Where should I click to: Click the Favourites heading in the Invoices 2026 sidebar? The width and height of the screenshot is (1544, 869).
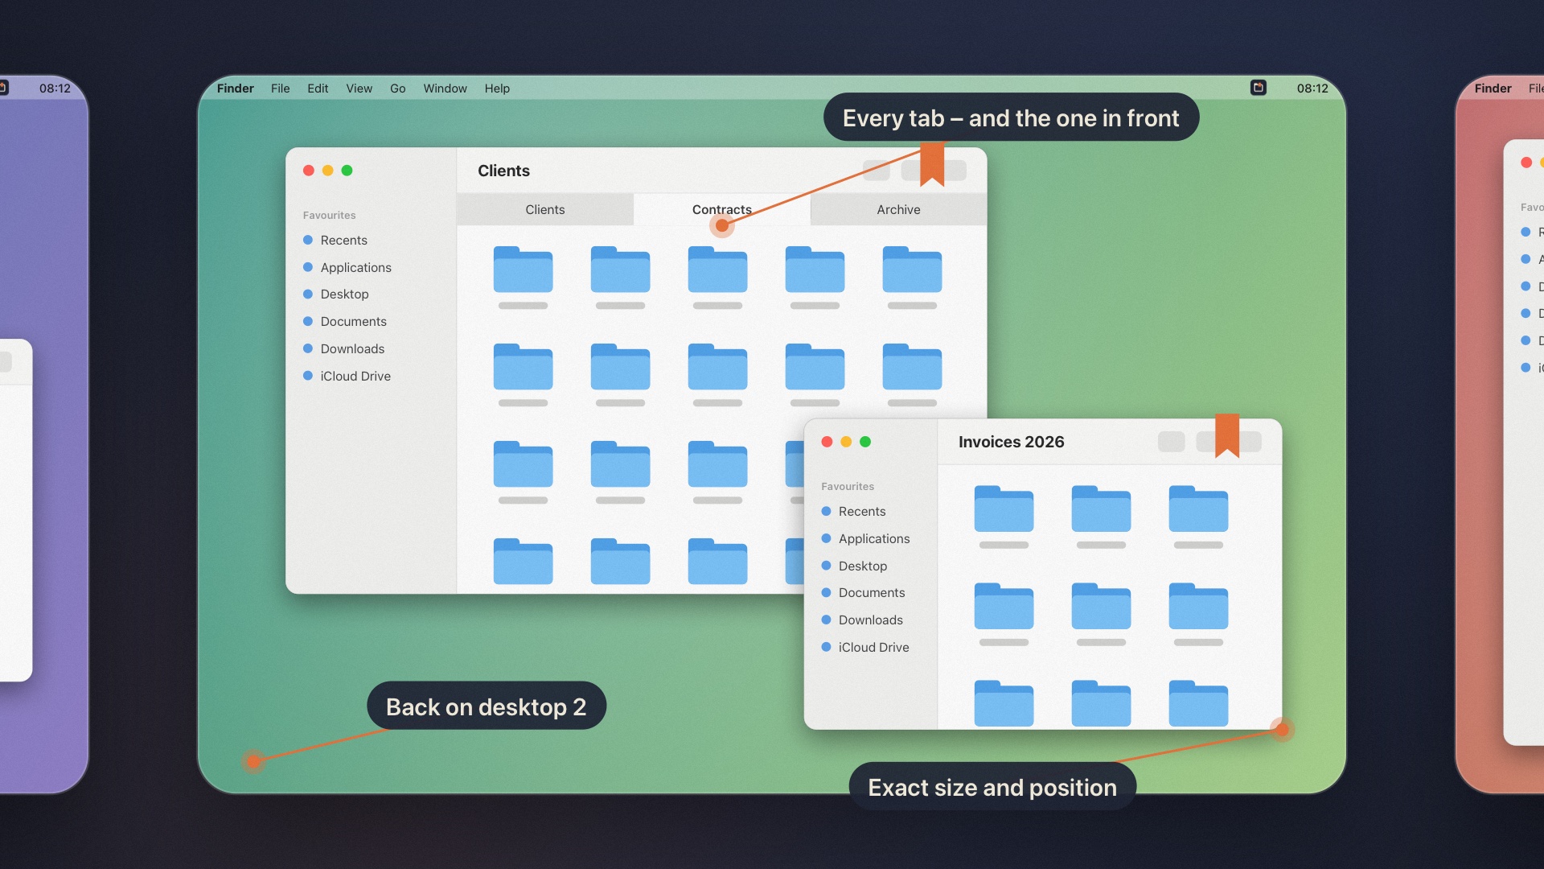pos(848,486)
